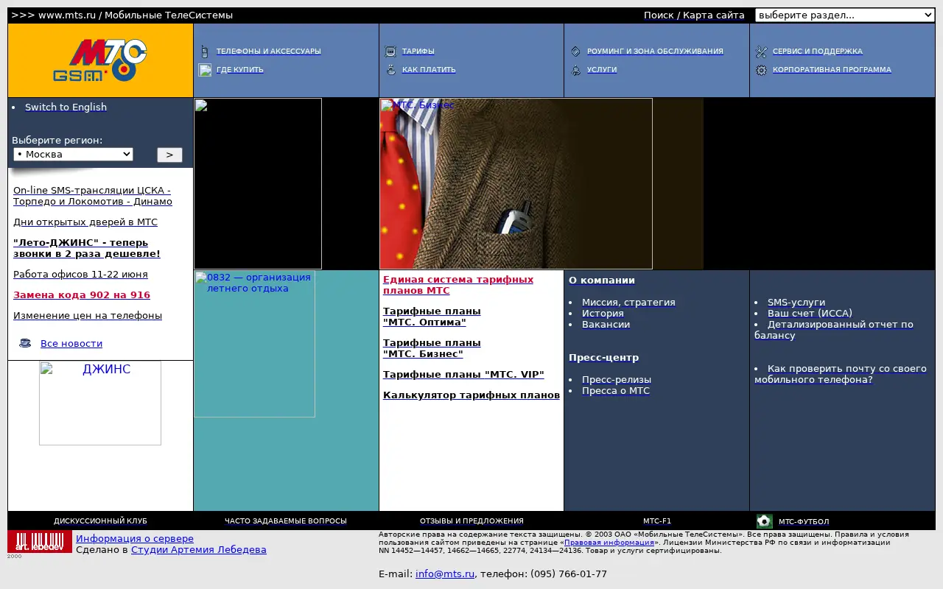Click the icon next to Тарифы
Screen dimensions: 943x589
pos(390,52)
